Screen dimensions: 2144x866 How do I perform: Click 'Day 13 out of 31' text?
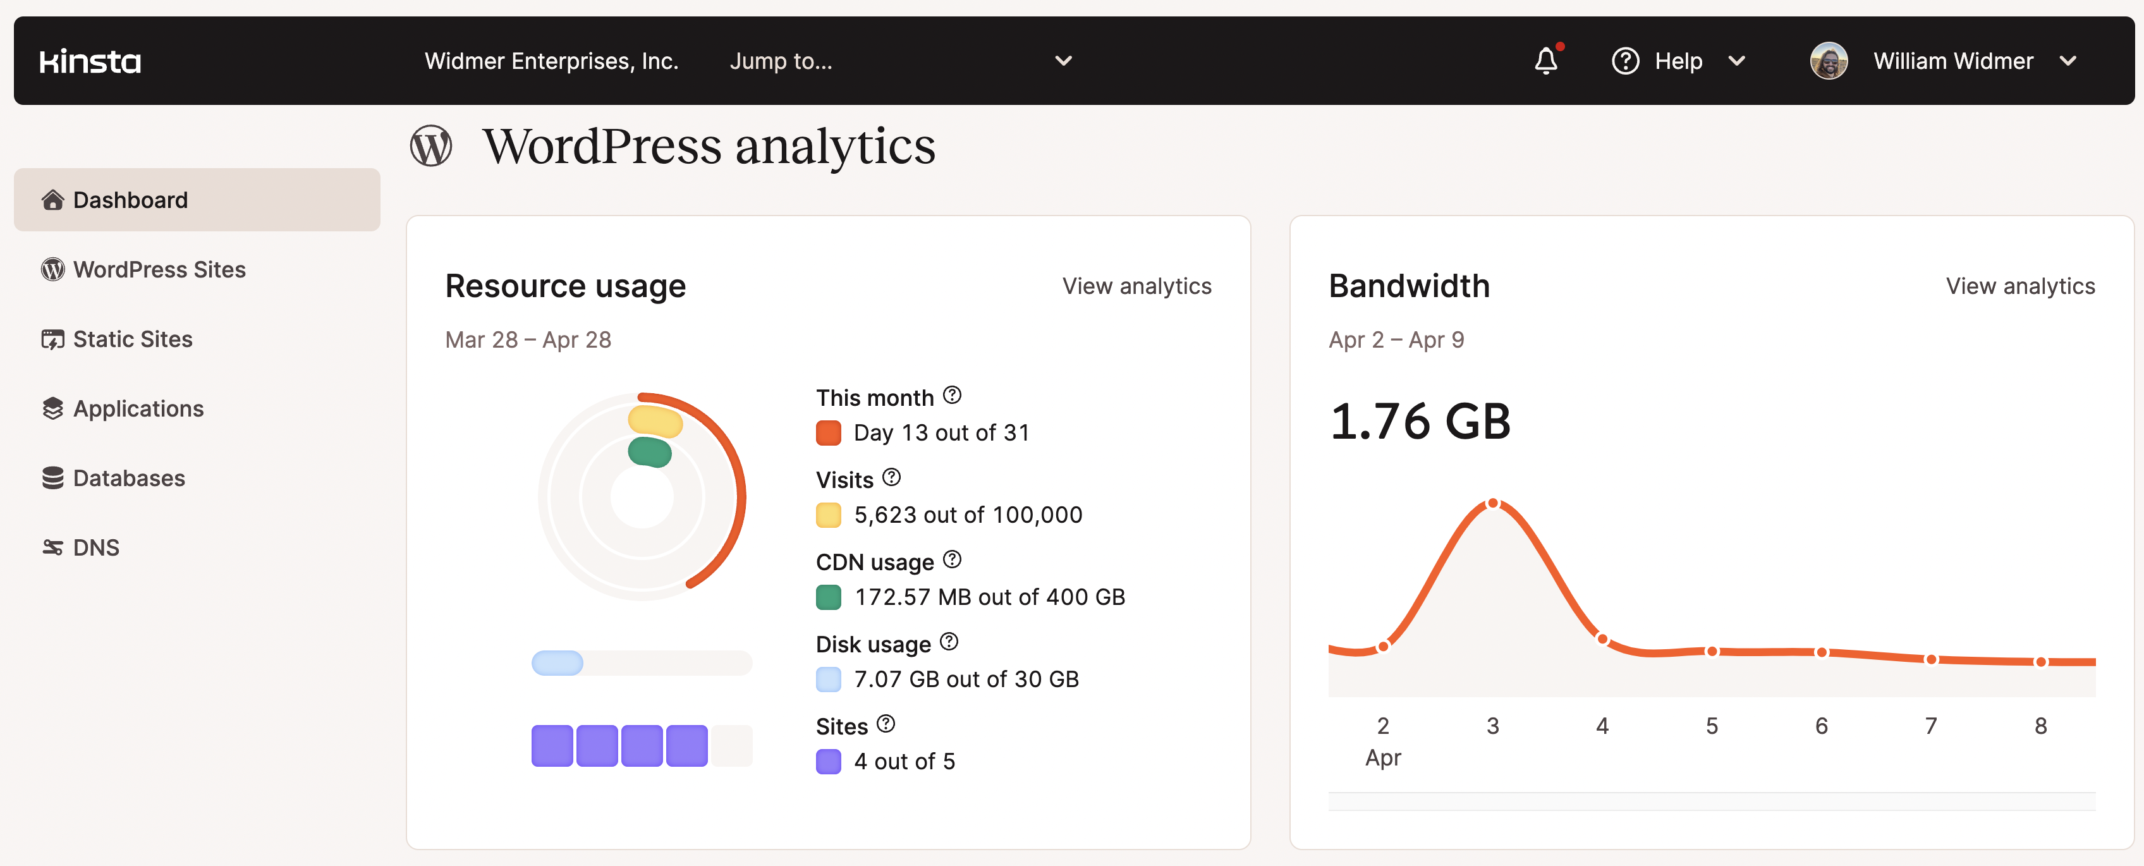click(941, 433)
